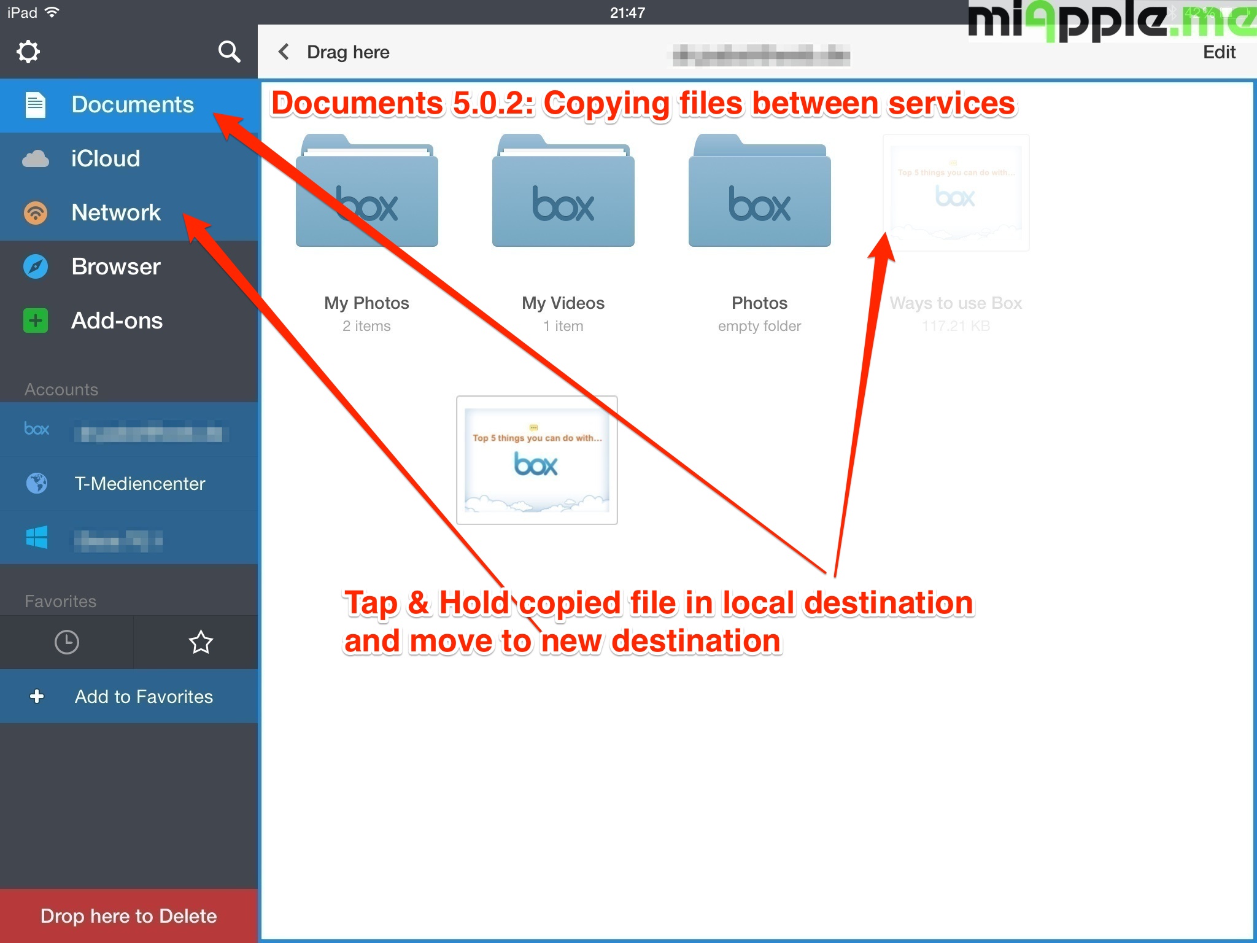Tap the Edit button
This screenshot has width=1257, height=943.
tap(1218, 52)
